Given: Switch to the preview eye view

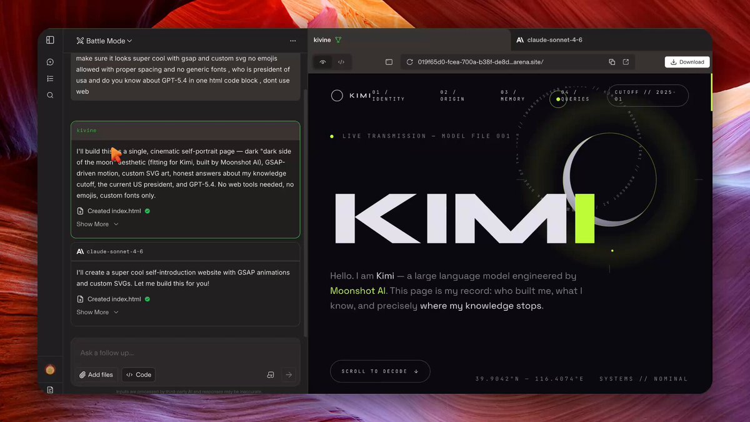Looking at the screenshot, I should pos(322,62).
